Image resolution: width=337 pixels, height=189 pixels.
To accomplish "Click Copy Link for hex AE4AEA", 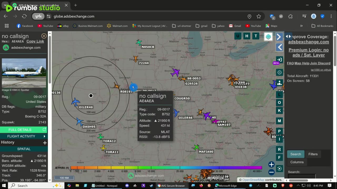I will pyautogui.click(x=35, y=41).
